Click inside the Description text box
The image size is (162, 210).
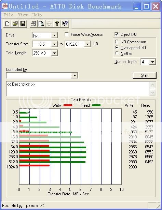(78, 89)
